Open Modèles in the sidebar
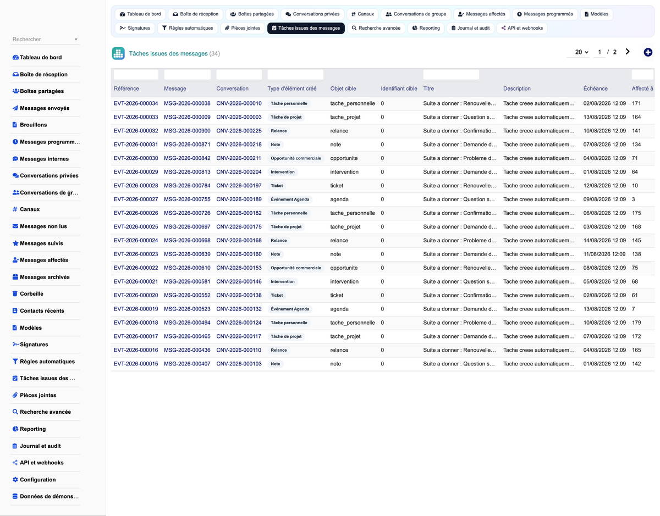Viewport: 660px width, 516px height. 46,328
